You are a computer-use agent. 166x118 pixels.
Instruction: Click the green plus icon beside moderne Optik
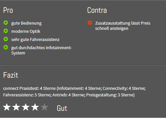pos(6,31)
